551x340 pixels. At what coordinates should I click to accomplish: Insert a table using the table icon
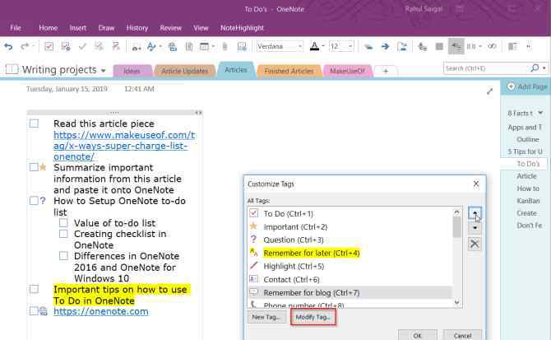(204, 46)
